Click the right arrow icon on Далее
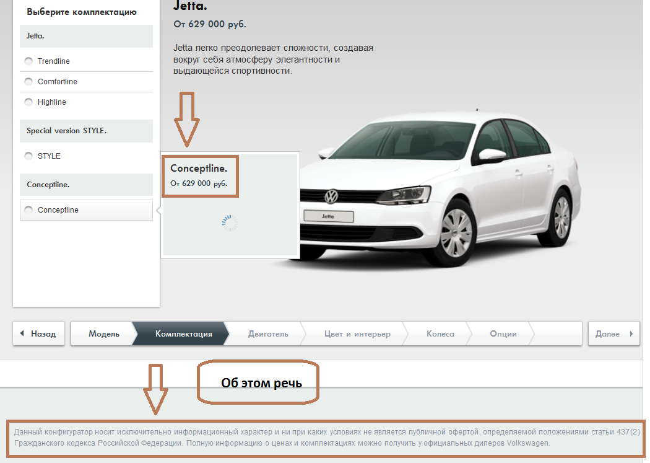This screenshot has width=650, height=463. pyautogui.click(x=631, y=333)
